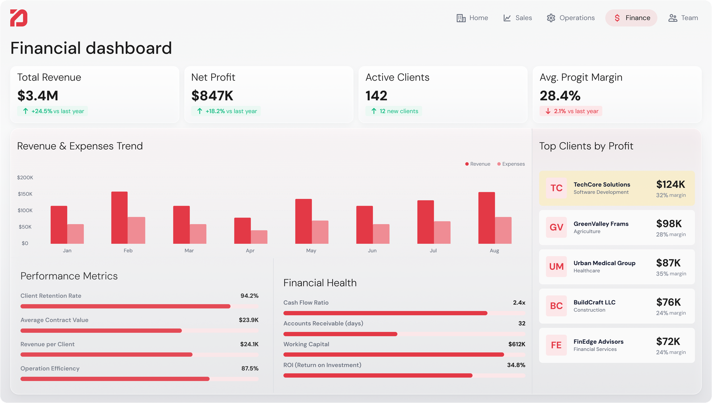Click the BC client avatar
The height and width of the screenshot is (403, 712).
(556, 306)
